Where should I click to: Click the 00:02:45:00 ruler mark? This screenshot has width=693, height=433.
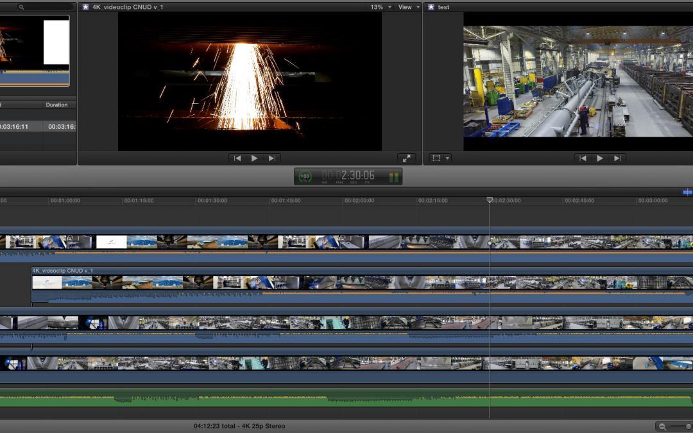tap(579, 201)
